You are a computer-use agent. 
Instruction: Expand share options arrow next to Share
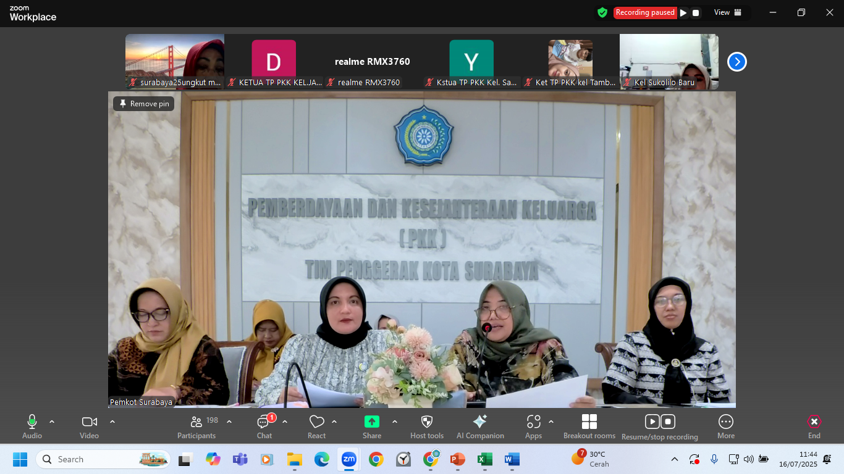(395, 422)
